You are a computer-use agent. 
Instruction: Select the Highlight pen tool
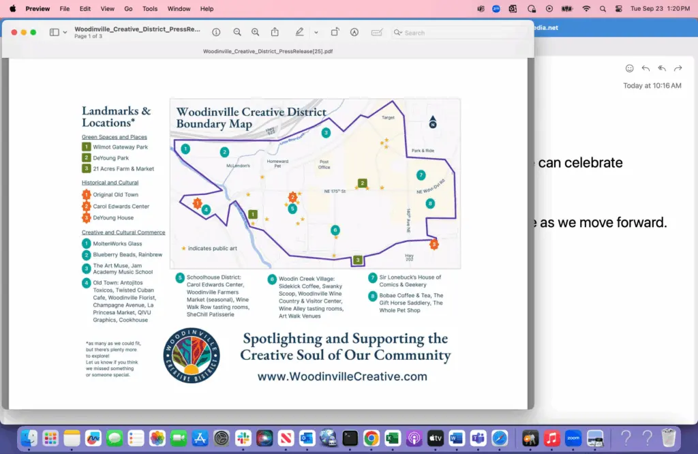(299, 32)
